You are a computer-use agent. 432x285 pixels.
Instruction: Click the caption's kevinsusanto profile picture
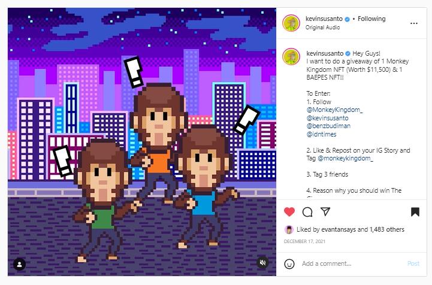(291, 57)
